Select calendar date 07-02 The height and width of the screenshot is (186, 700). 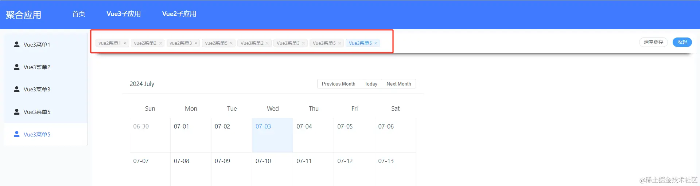point(232,135)
